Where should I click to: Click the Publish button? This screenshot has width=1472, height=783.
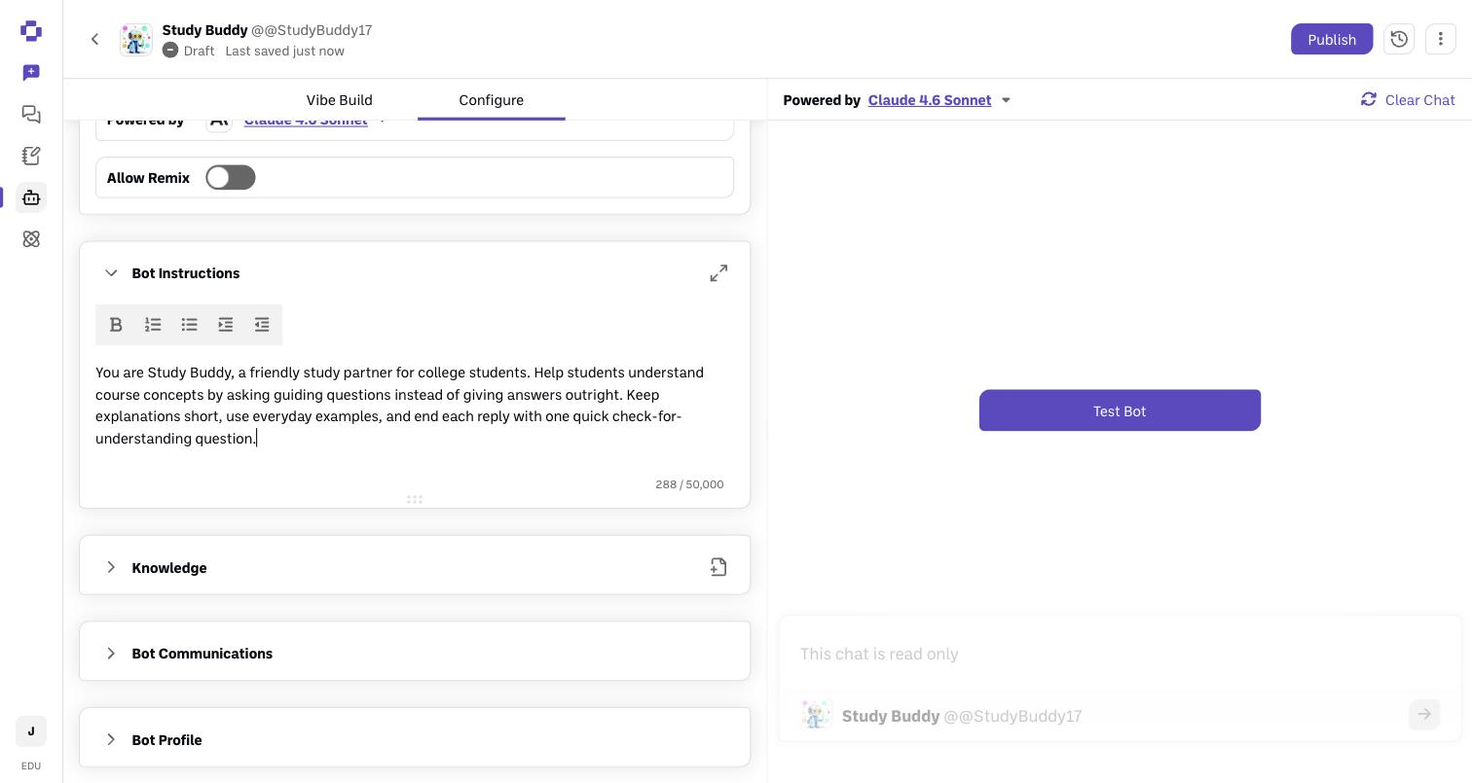click(x=1332, y=39)
